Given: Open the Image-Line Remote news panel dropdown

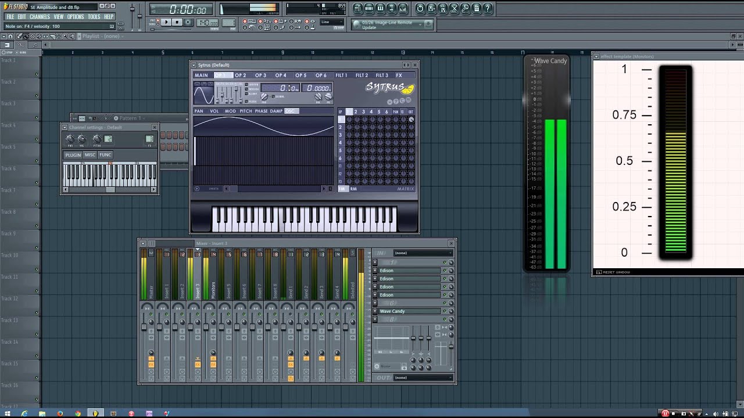Looking at the screenshot, I should click(x=420, y=24).
